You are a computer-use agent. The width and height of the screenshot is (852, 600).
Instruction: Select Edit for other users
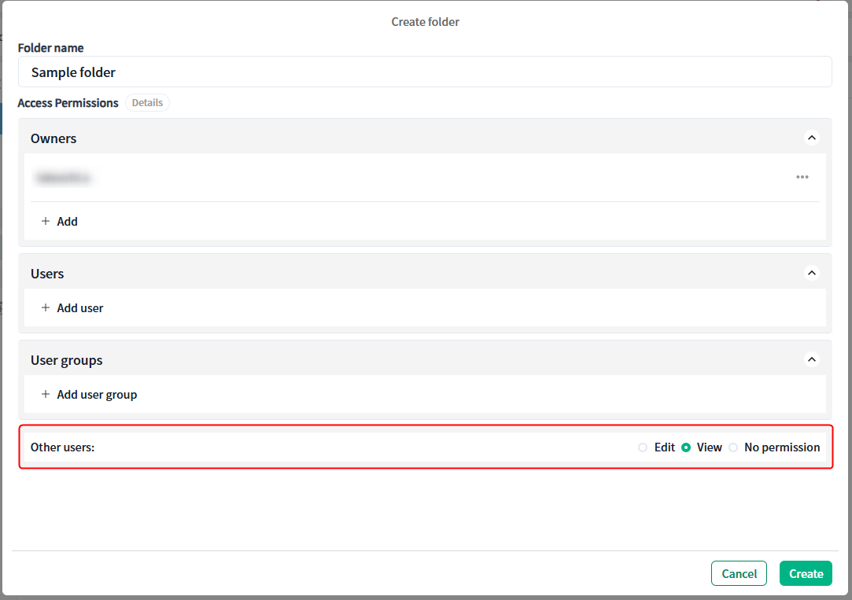click(x=643, y=447)
